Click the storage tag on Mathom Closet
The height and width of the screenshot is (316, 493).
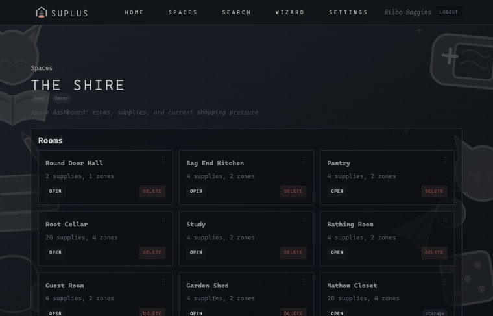click(x=435, y=313)
